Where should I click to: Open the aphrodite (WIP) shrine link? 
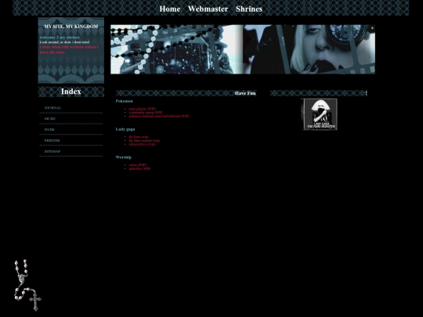coord(139,169)
